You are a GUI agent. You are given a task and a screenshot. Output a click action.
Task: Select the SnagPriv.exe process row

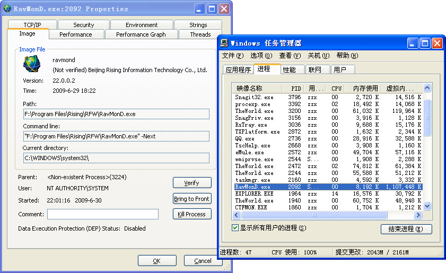pyautogui.click(x=328, y=118)
